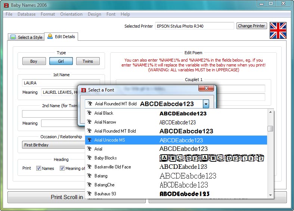Toggle the Meaning of print checkbox
The height and width of the screenshot is (211, 294).
[x=62, y=168]
